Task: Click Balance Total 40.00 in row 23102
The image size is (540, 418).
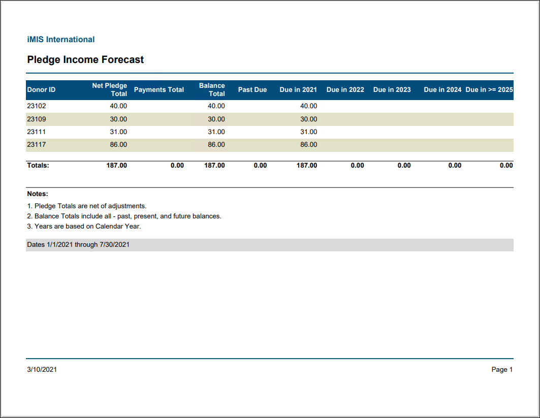Action: click(216, 106)
